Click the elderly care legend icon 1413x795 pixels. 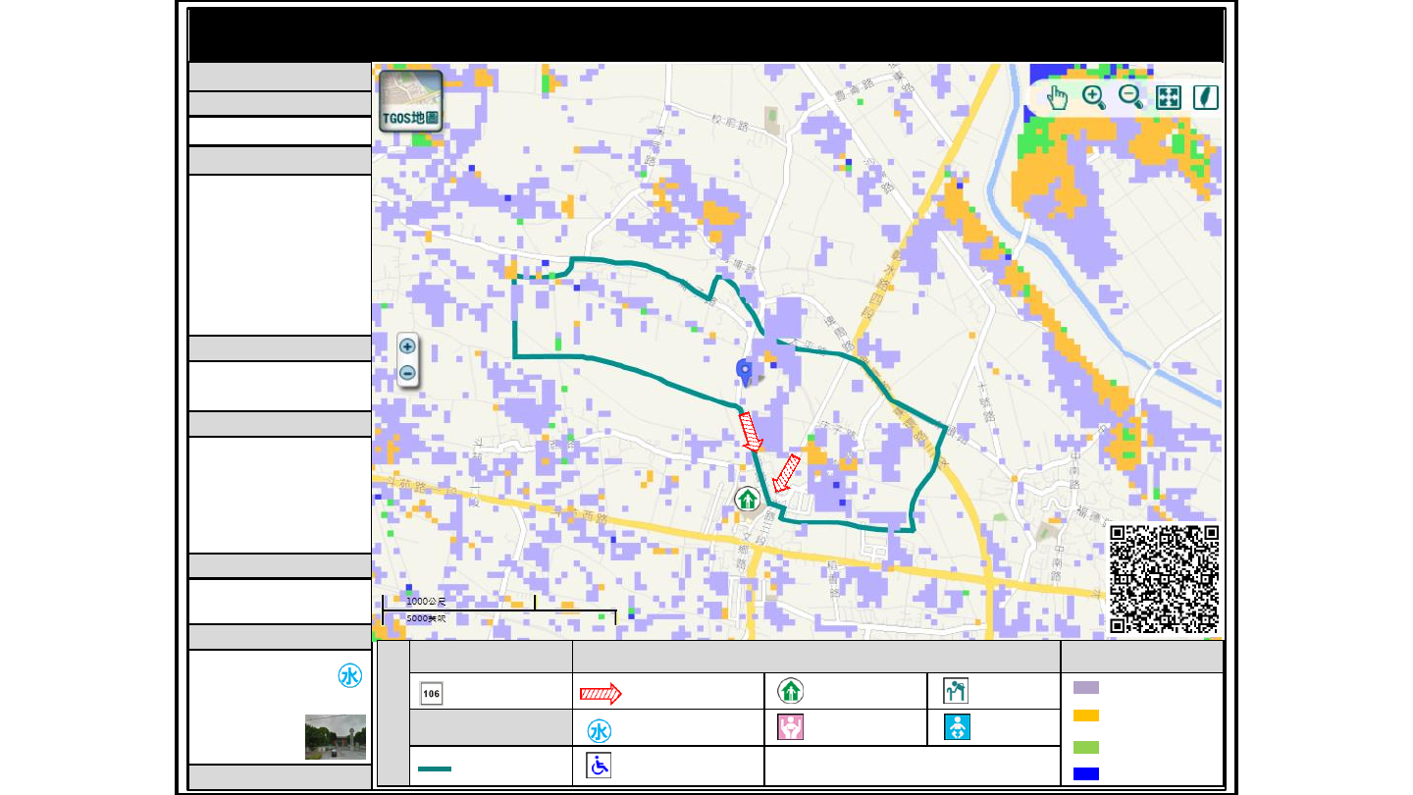click(x=956, y=691)
